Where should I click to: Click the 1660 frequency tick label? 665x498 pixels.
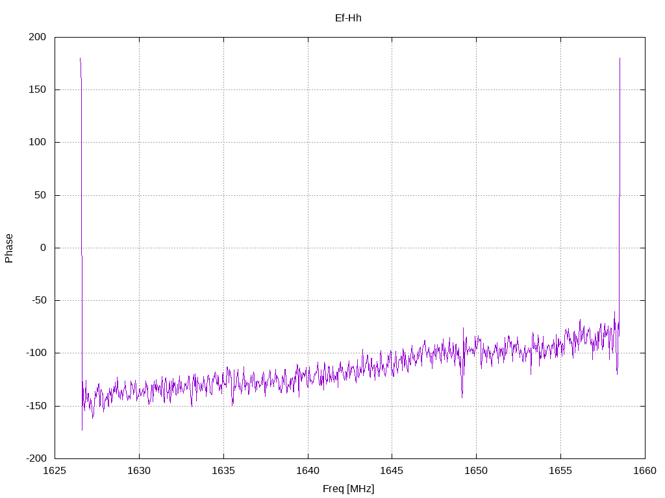[645, 471]
